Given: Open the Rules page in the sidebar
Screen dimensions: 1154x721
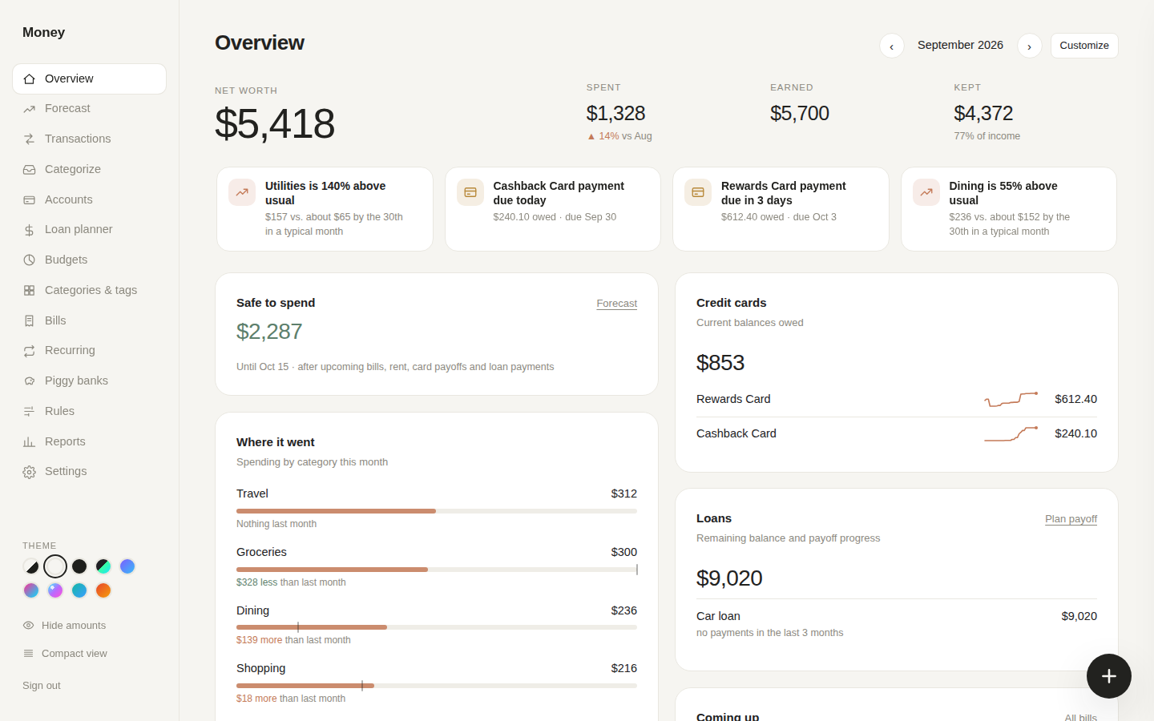Looking at the screenshot, I should [90, 411].
